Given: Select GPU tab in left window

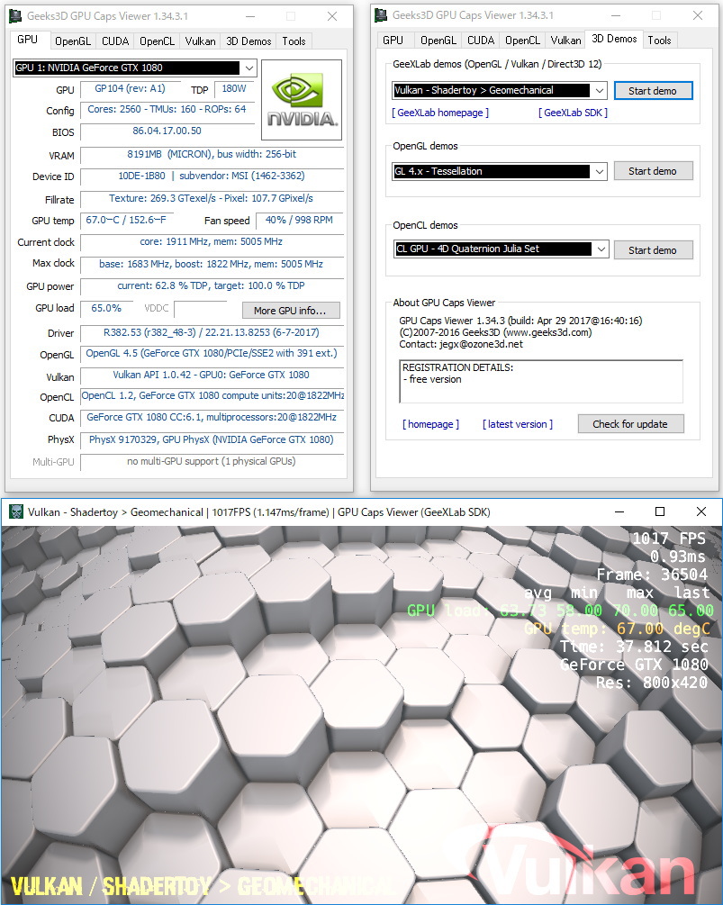Looking at the screenshot, I should [28, 40].
